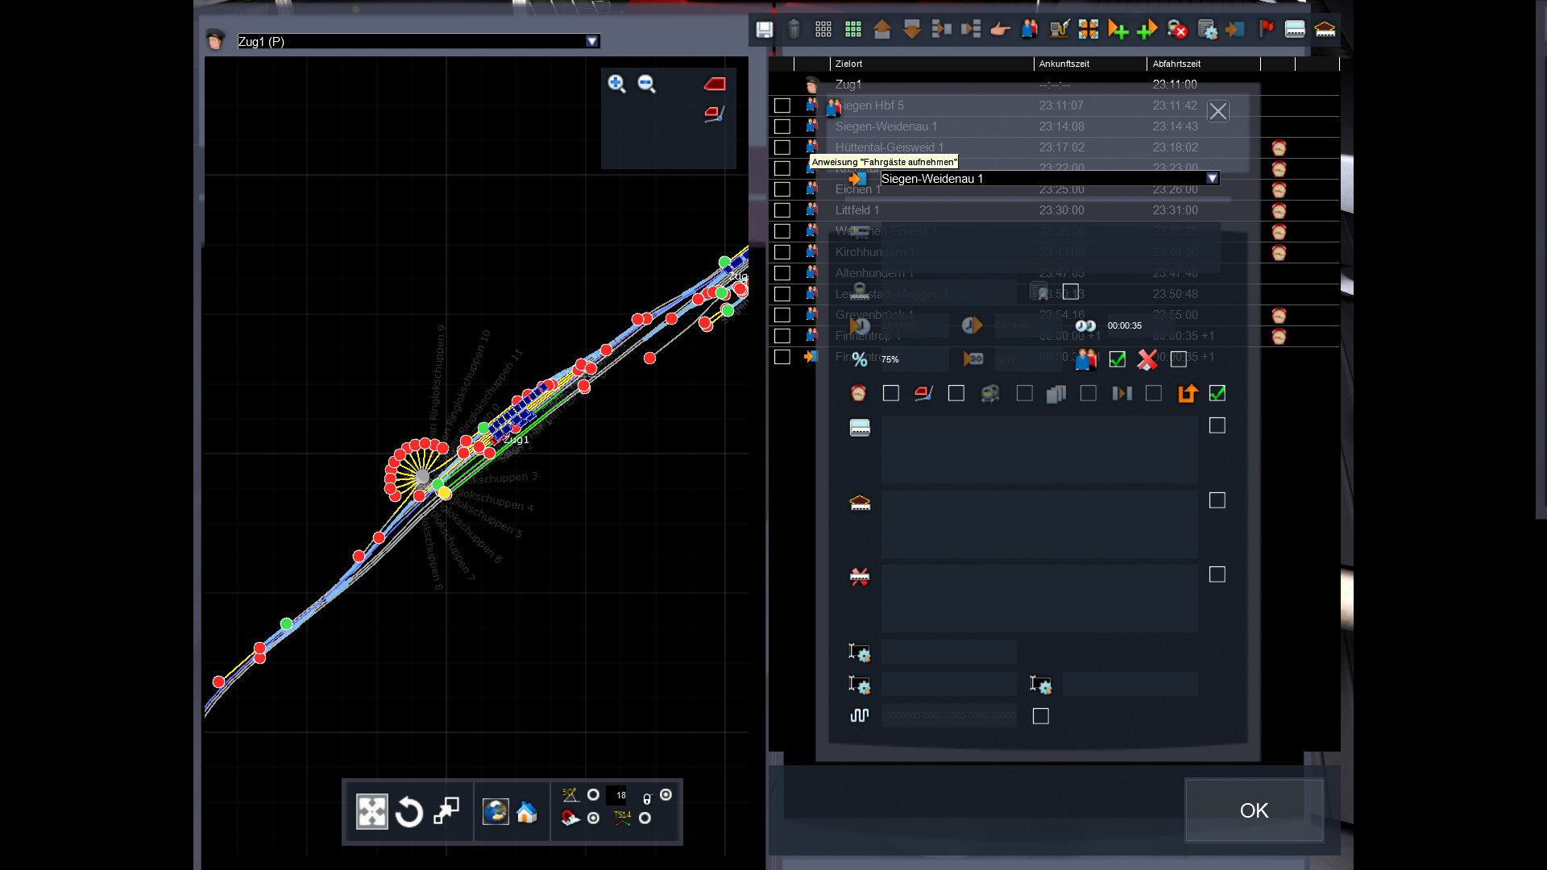Zoom in on the 2D map

click(x=616, y=84)
